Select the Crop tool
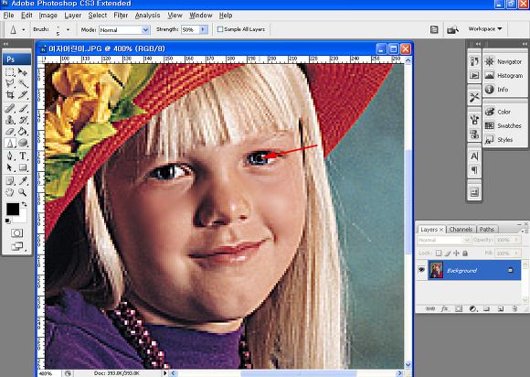 point(10,95)
